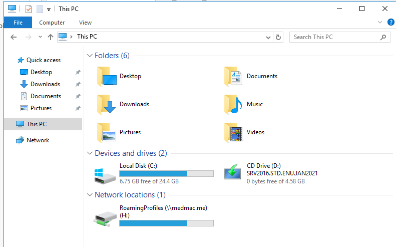This screenshot has height=247, width=396.
Task: Click the '0 bytes free of 4.58 GB' text
Action: [x=276, y=181]
